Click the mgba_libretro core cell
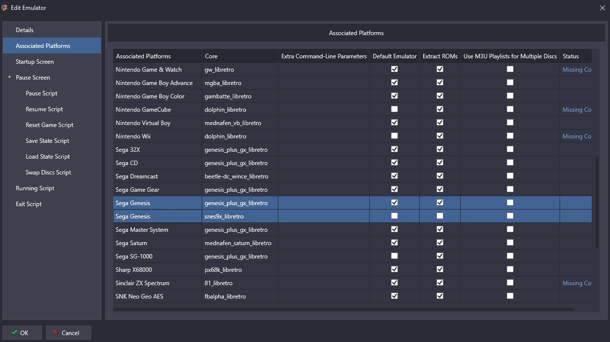The height and width of the screenshot is (342, 610). tap(240, 83)
